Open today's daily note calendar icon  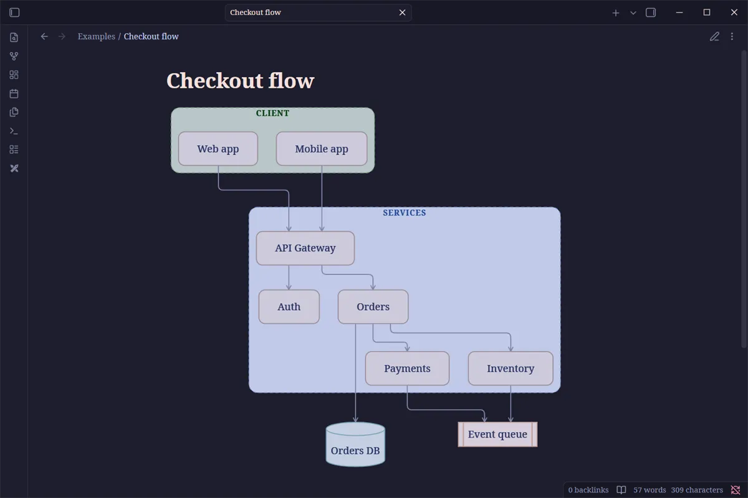(14, 93)
